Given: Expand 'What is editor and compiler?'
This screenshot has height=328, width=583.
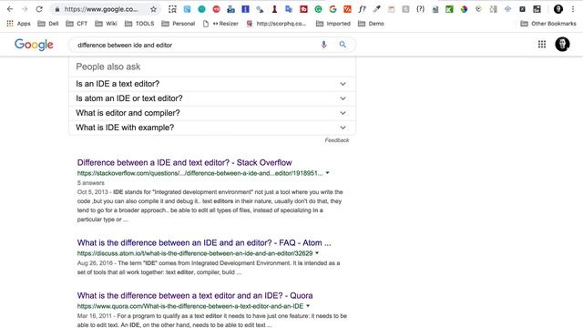Looking at the screenshot, I should pos(212,113).
